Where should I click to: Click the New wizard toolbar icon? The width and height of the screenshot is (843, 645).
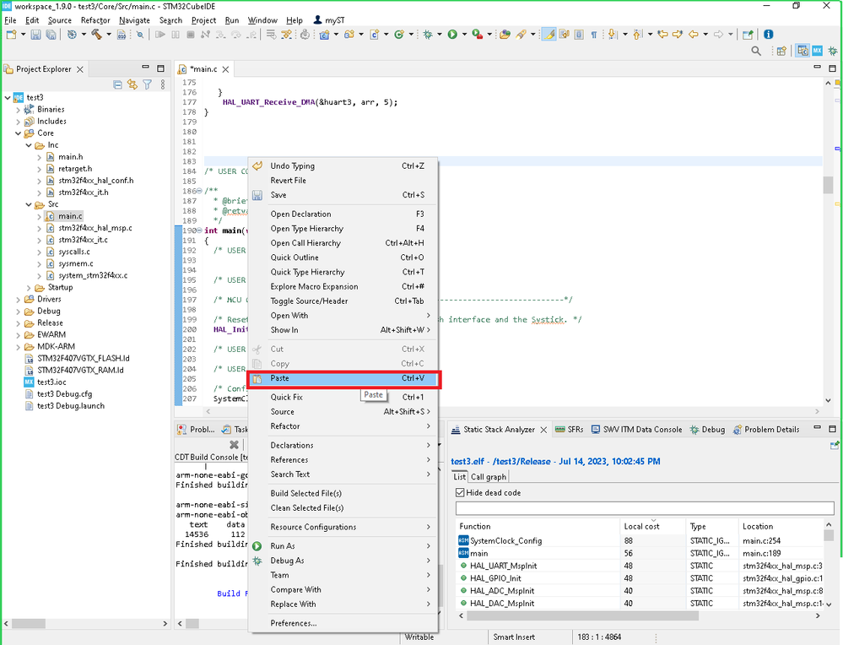[11, 35]
